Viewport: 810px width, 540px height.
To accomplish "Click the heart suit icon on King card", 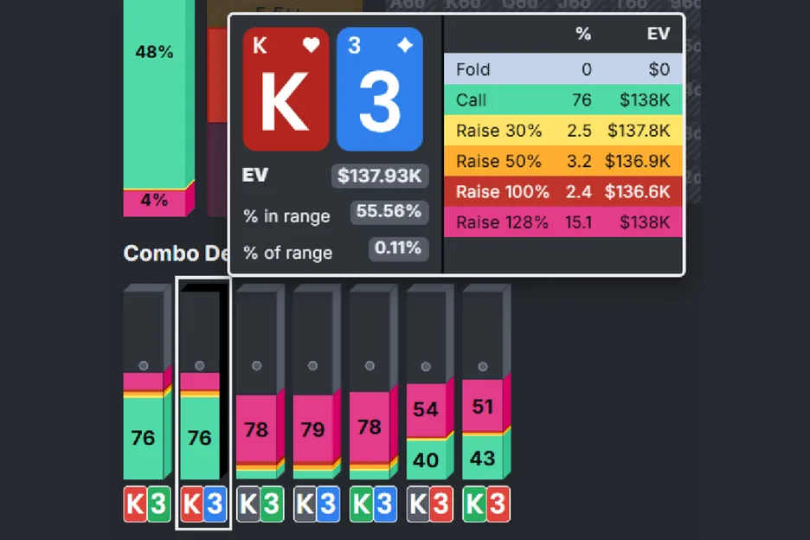I will [309, 47].
